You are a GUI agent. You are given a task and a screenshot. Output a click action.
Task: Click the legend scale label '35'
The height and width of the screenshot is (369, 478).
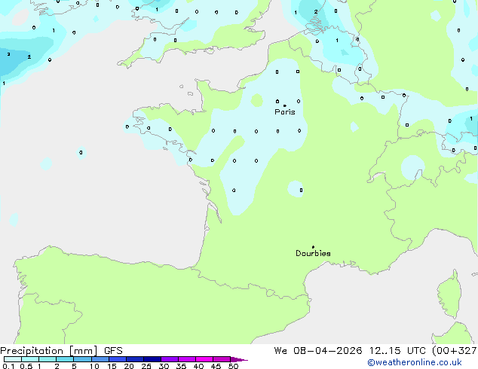181,366
